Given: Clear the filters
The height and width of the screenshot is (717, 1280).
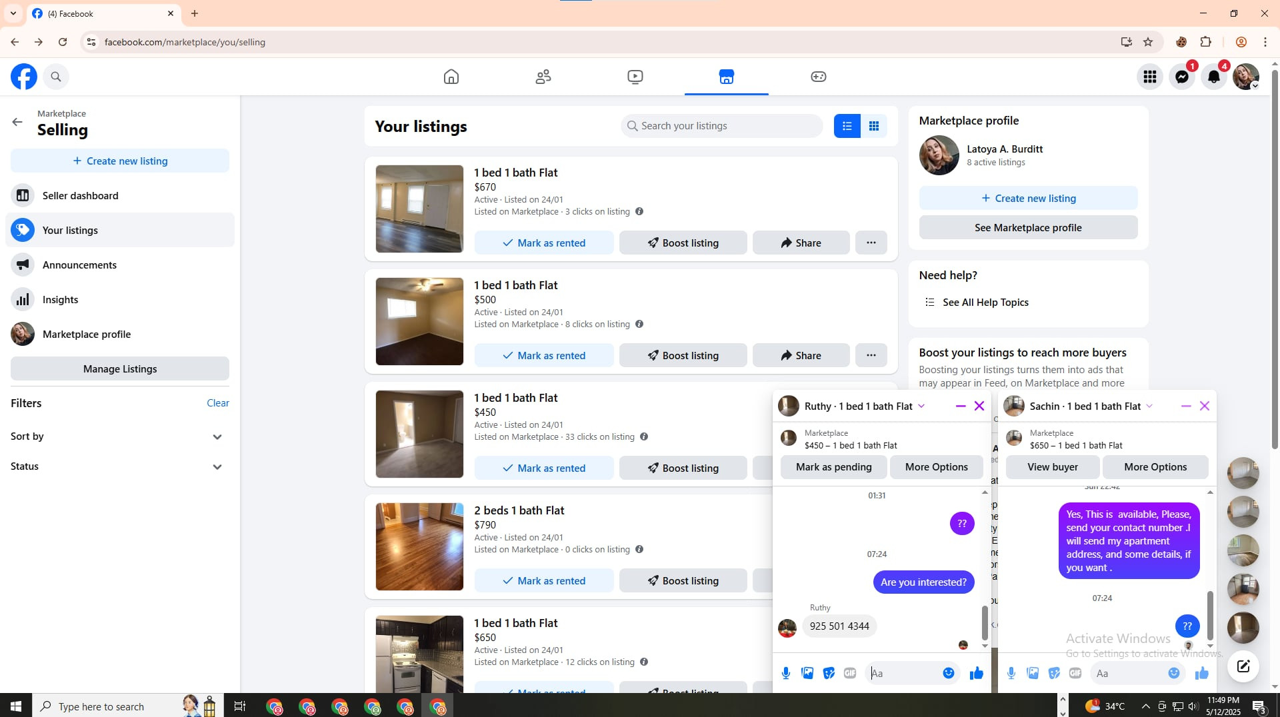Looking at the screenshot, I should [x=218, y=403].
